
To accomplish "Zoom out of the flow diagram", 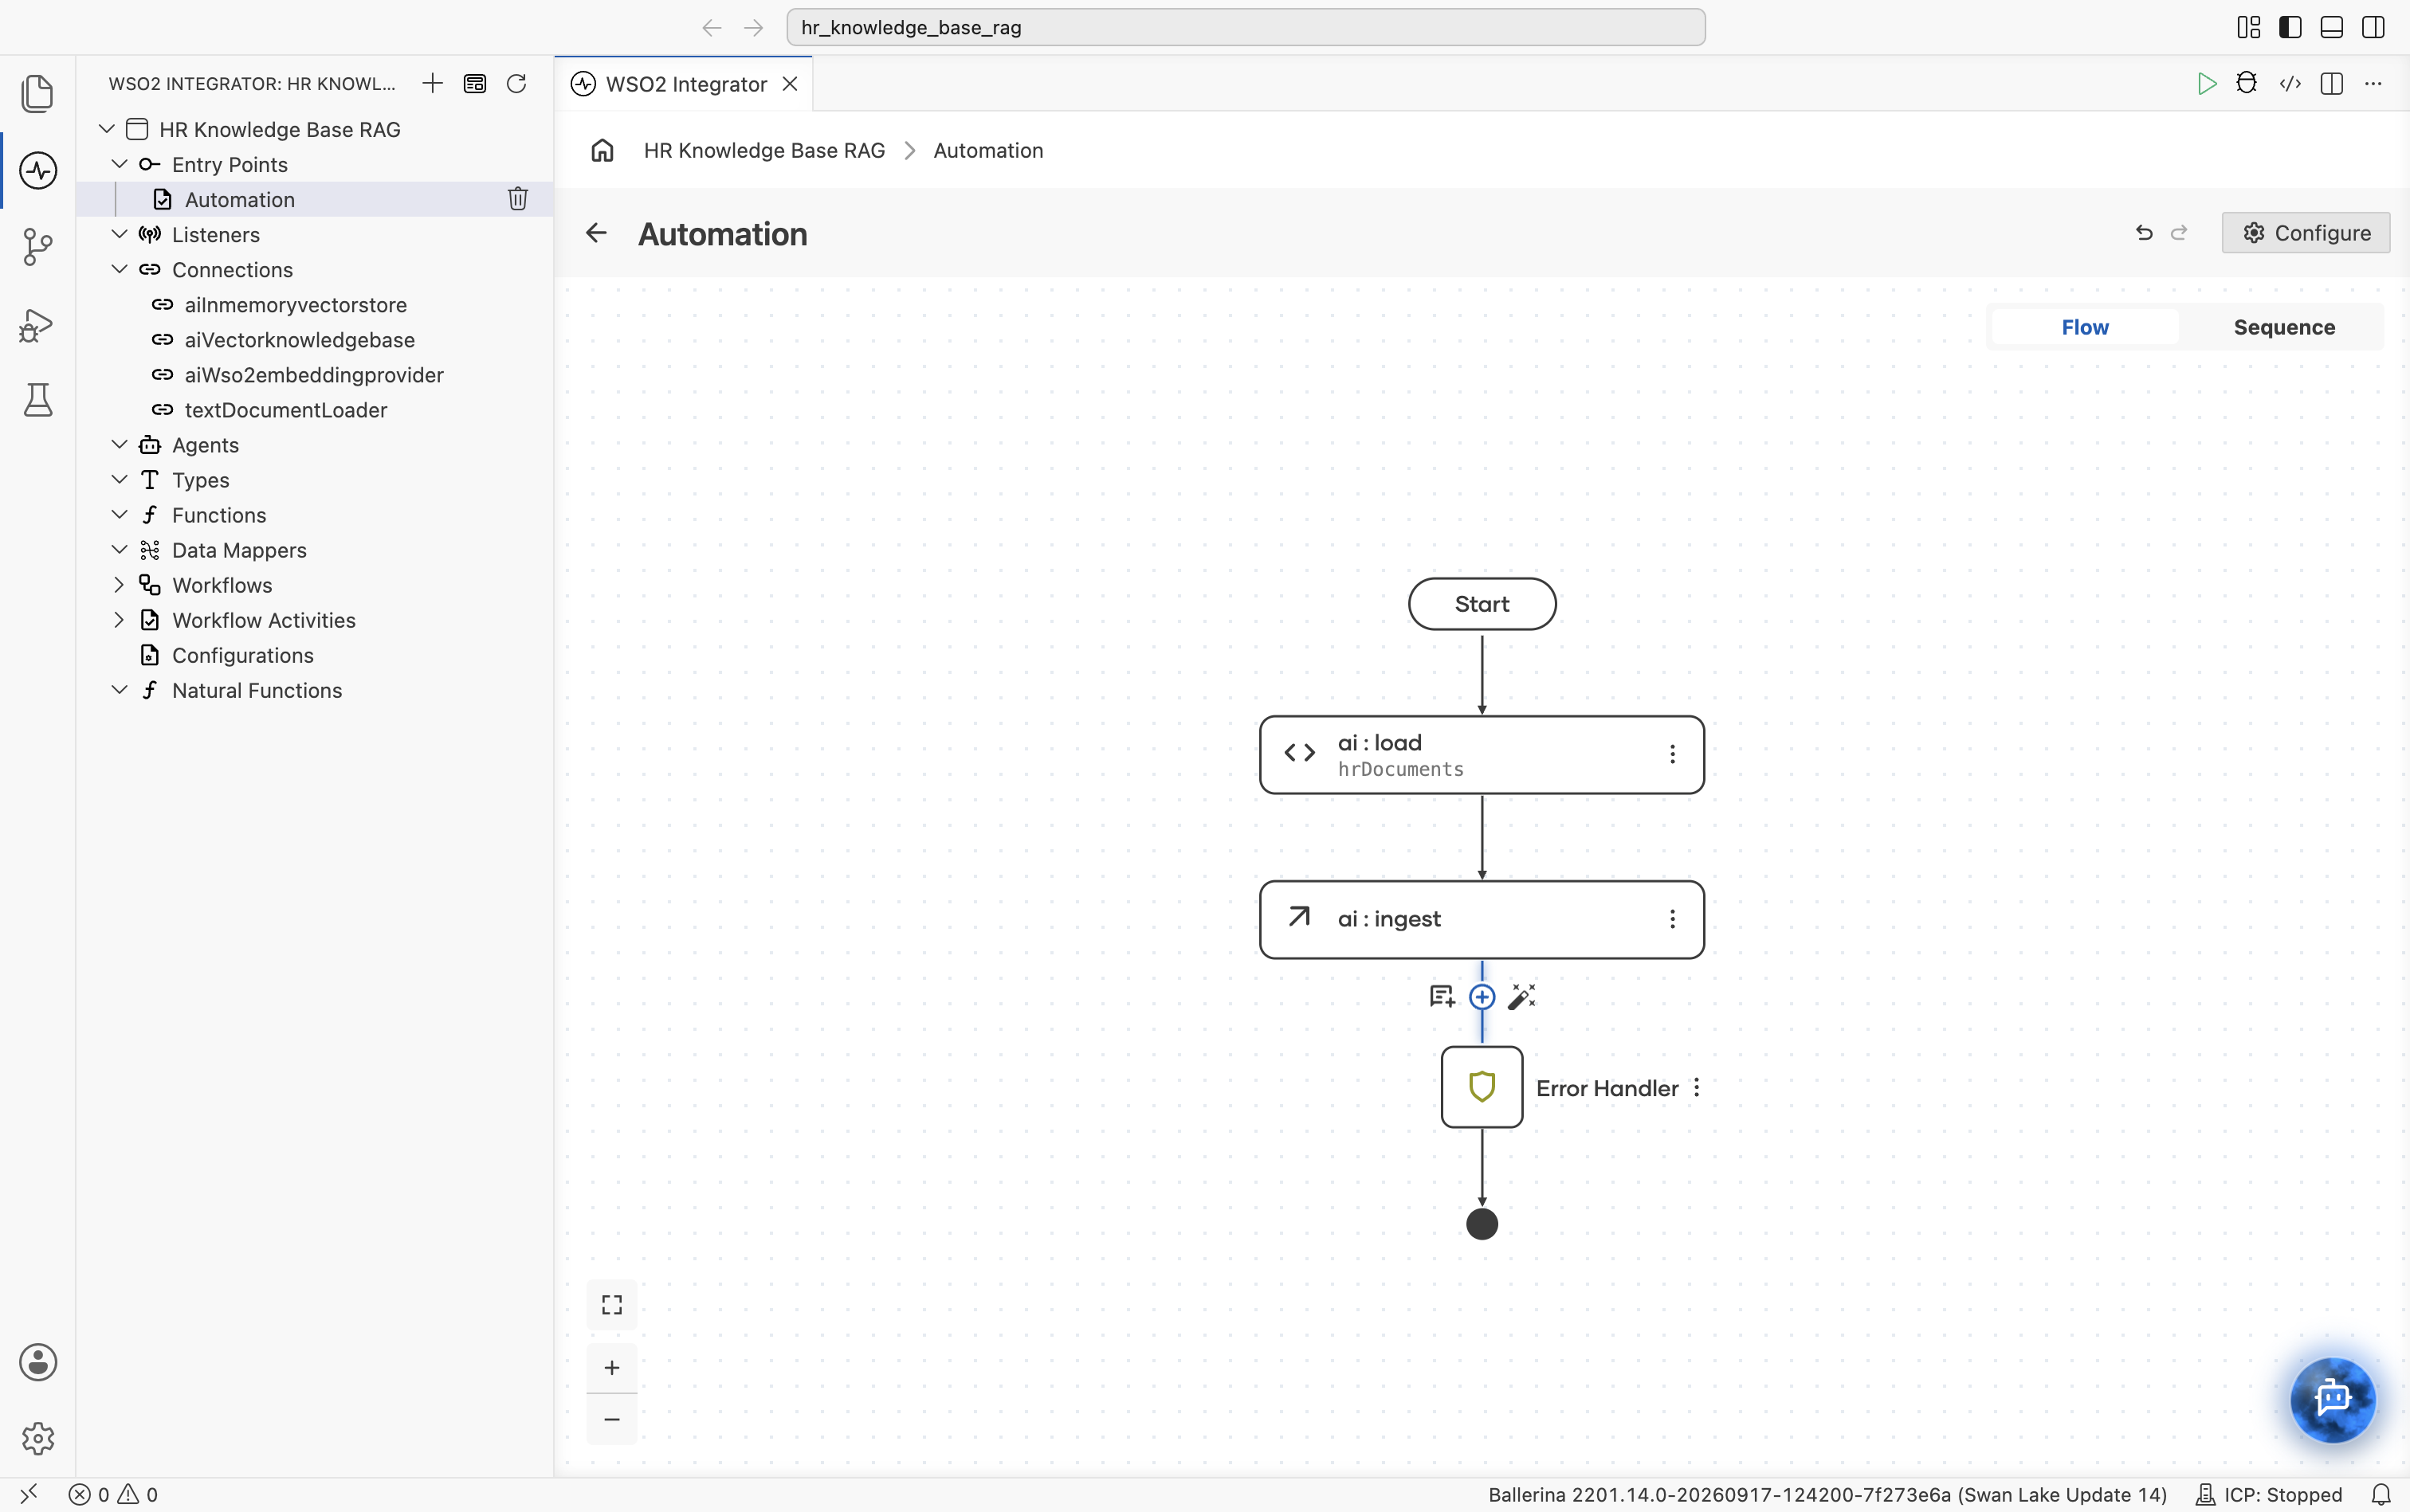I will (611, 1419).
